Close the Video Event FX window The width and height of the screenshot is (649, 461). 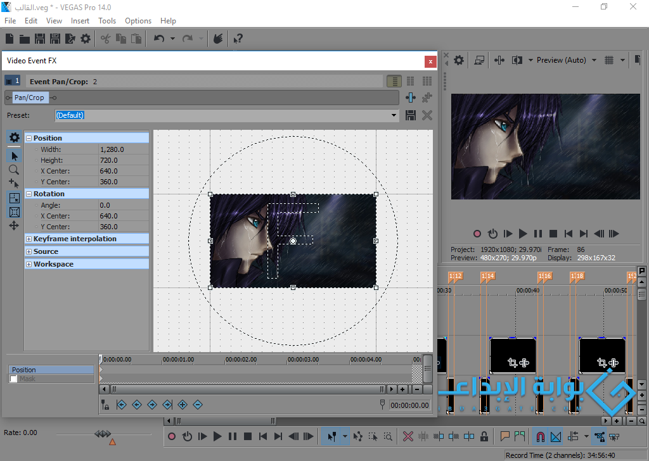point(430,61)
